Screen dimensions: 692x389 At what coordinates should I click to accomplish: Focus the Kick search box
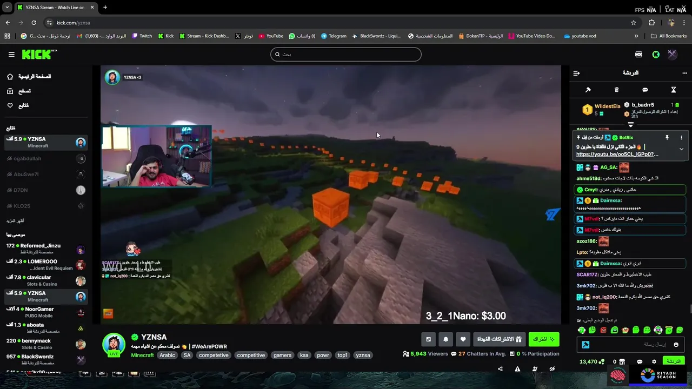(x=345, y=54)
